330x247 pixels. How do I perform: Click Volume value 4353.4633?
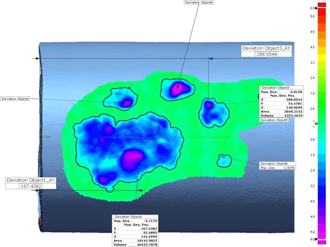tap(293, 115)
